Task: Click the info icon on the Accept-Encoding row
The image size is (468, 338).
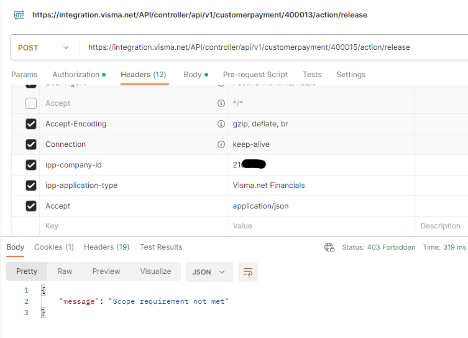Action: point(221,124)
